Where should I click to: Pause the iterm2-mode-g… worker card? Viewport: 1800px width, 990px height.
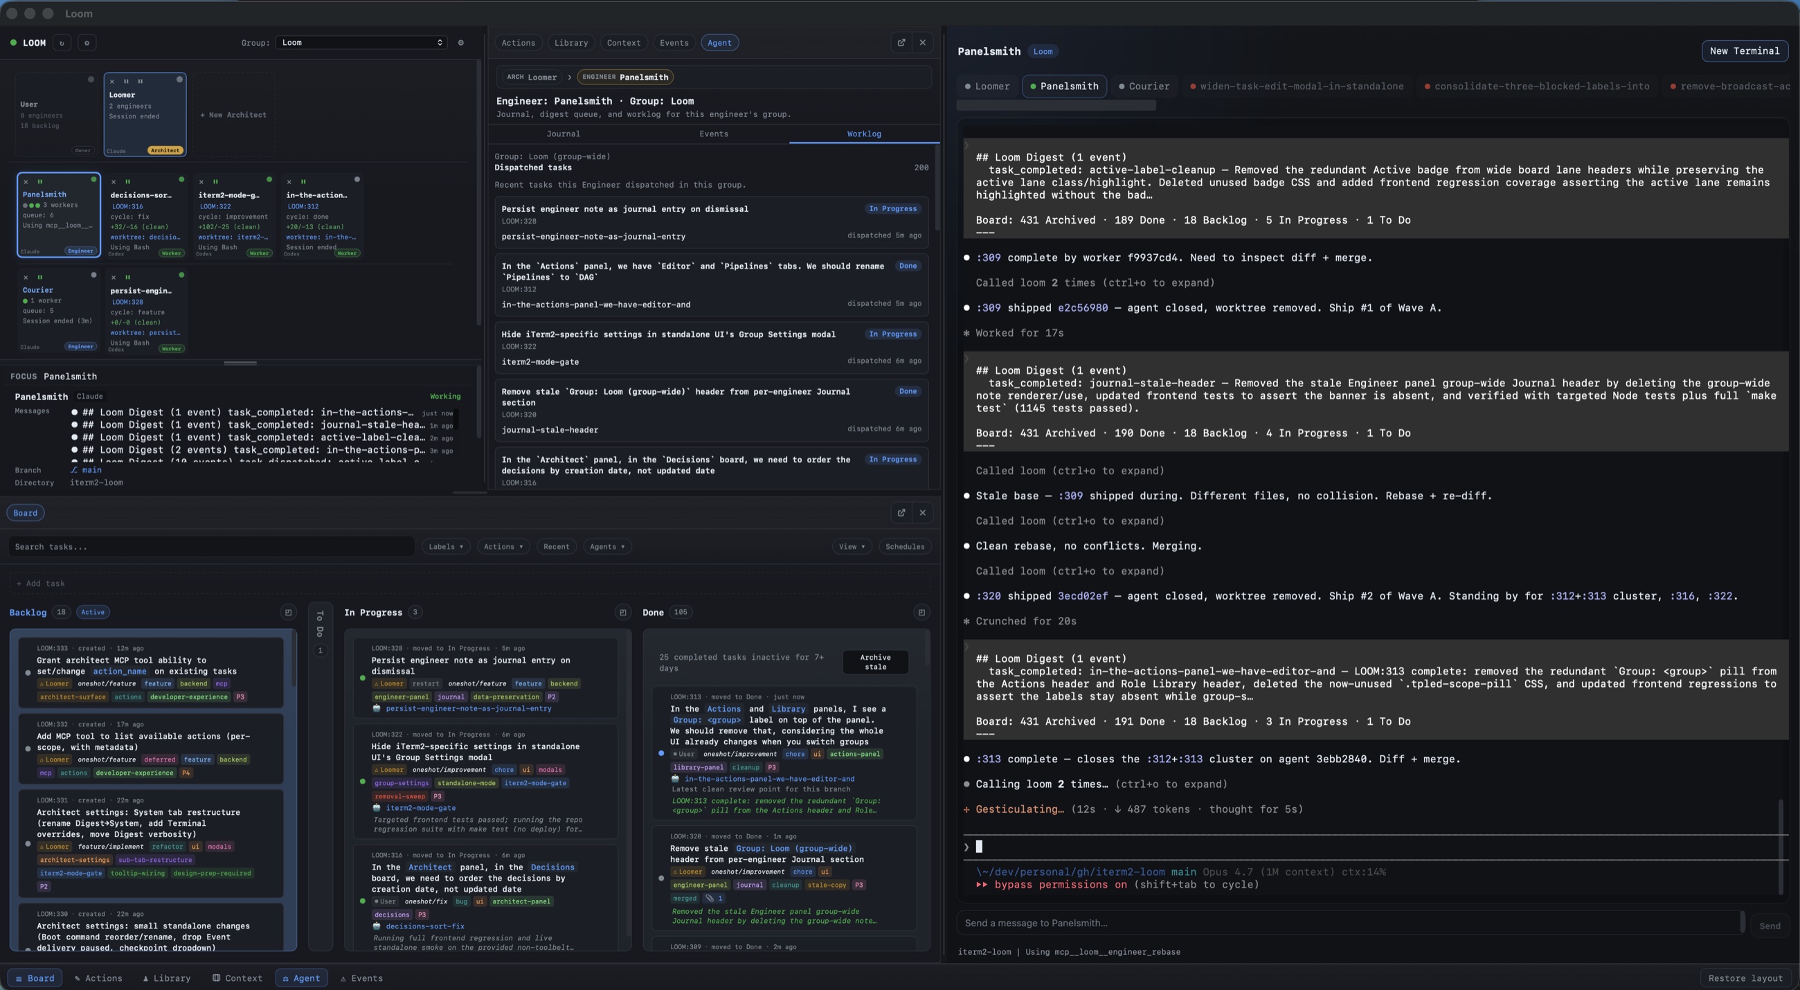click(215, 181)
